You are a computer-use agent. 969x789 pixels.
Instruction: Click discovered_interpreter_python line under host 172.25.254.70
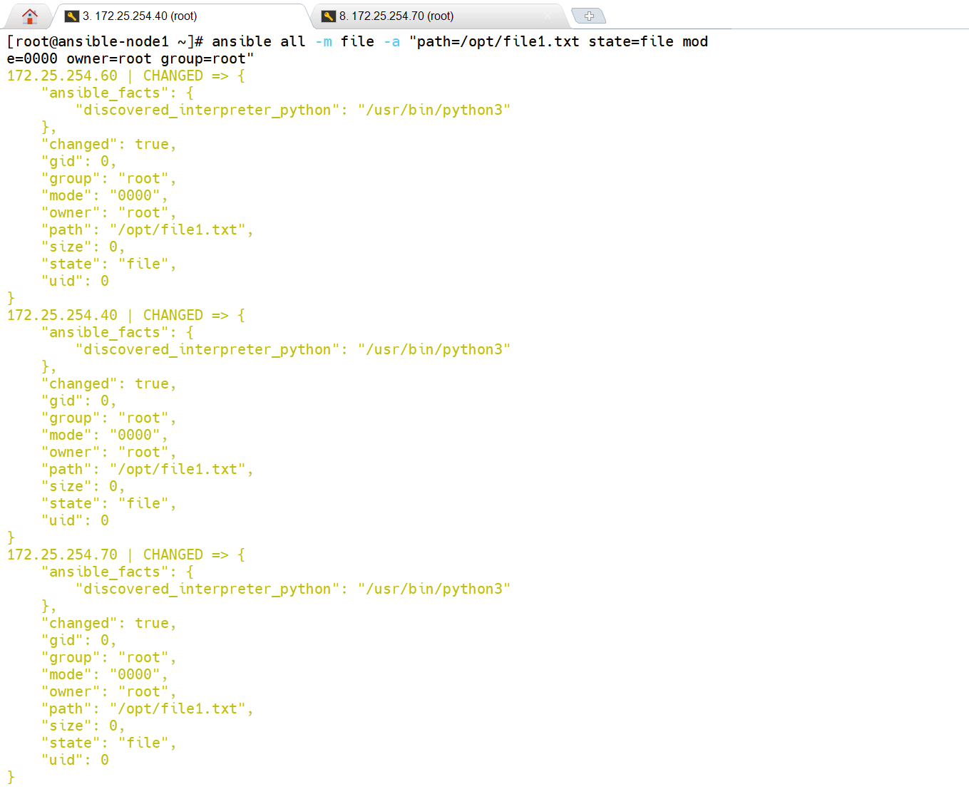(x=293, y=589)
